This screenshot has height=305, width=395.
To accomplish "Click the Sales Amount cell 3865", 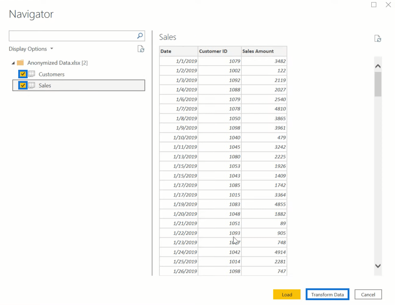I will (264, 118).
